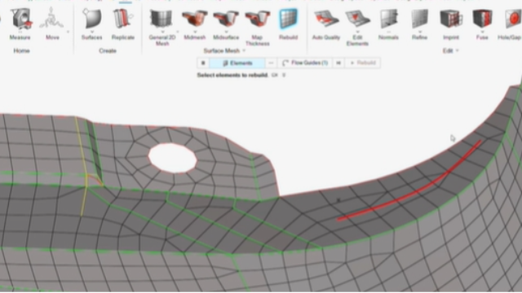The height and width of the screenshot is (293, 522).
Task: Activate the Elements selector in guide bar
Action: coord(237,63)
